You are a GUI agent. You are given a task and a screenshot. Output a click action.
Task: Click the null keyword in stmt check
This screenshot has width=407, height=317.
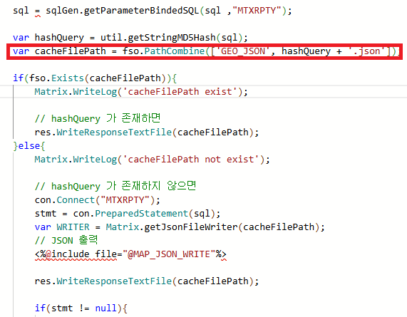click(105, 308)
